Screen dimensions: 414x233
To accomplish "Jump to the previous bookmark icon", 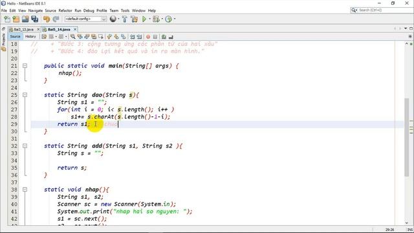I will point(109,37).
